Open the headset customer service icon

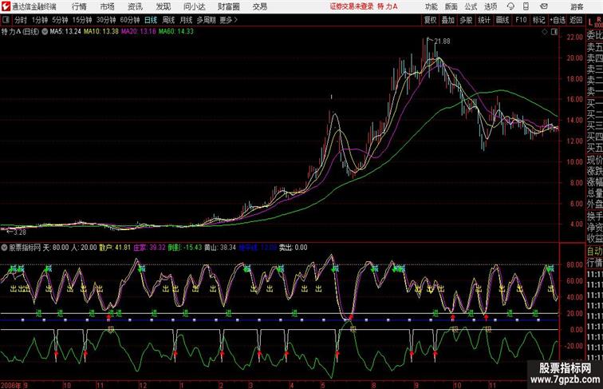[510, 6]
